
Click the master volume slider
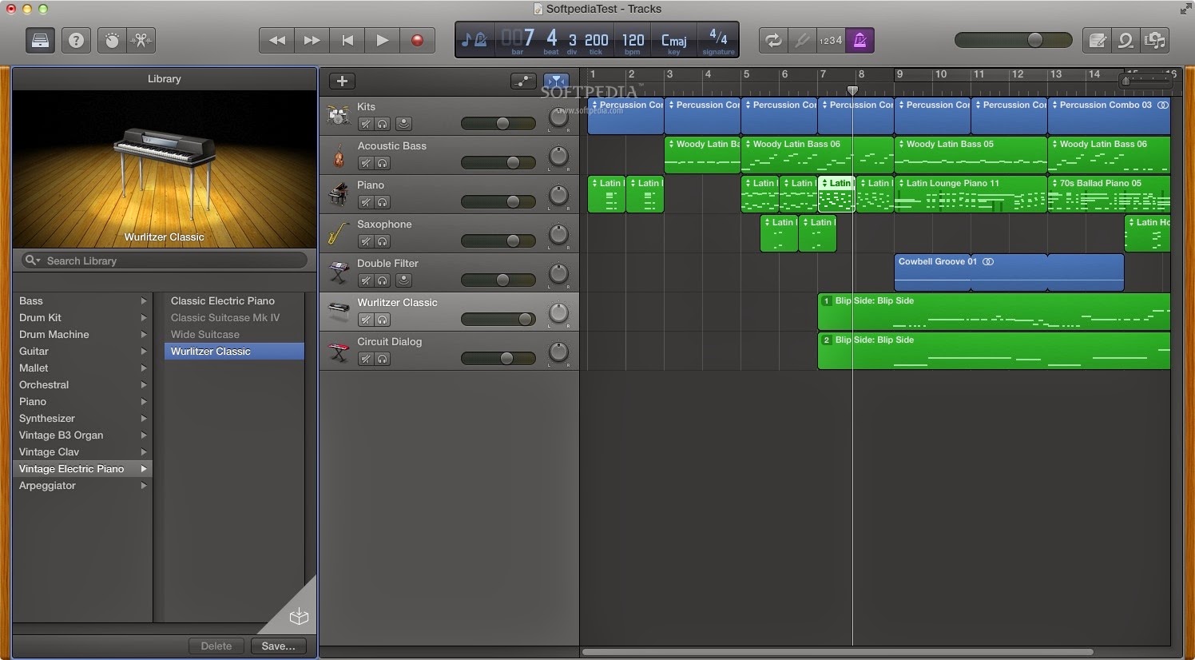[x=1013, y=40]
